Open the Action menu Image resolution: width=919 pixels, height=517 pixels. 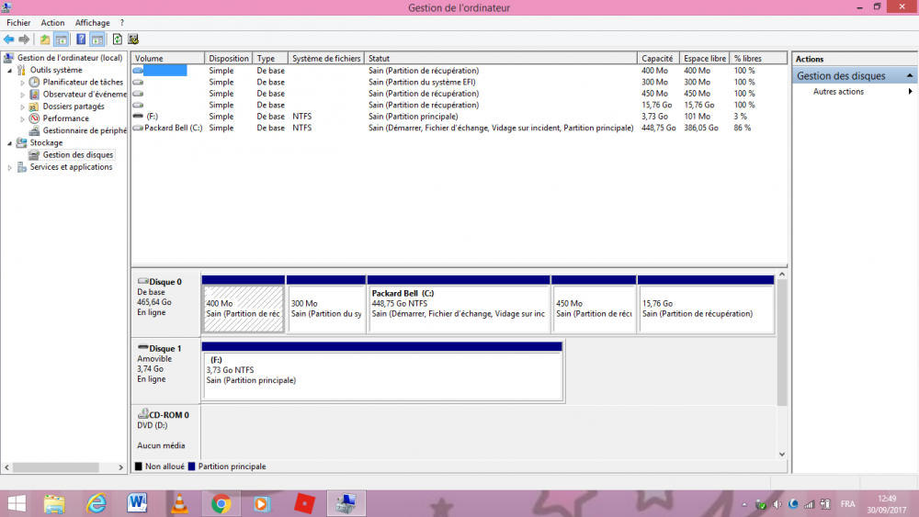tap(52, 22)
